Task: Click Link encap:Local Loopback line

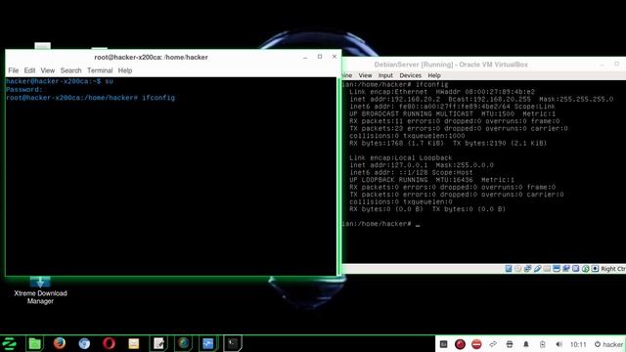Action: 400,157
